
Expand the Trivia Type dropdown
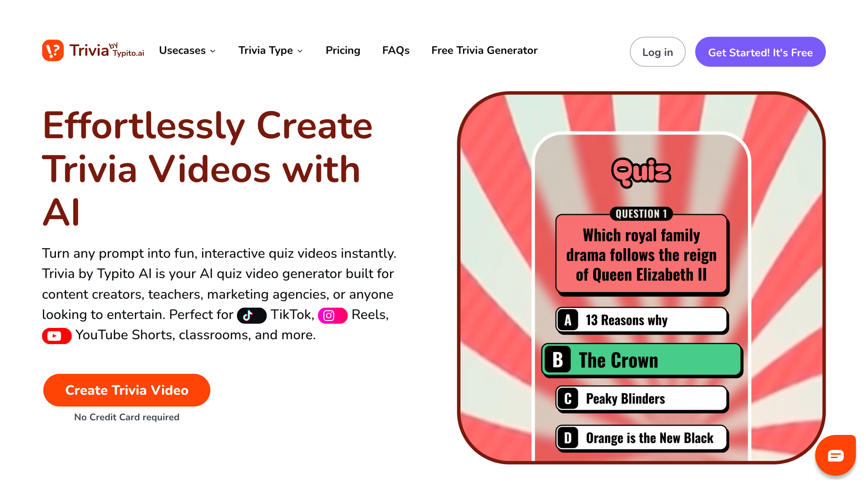[x=271, y=51]
